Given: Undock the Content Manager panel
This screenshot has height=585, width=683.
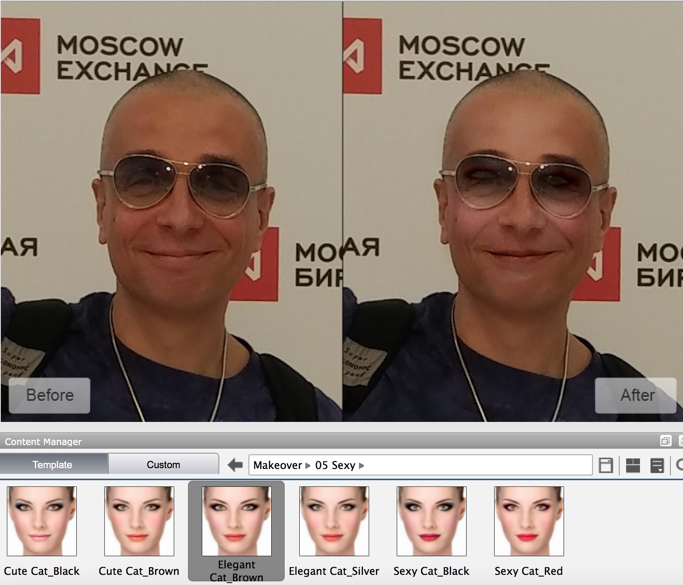Looking at the screenshot, I should [666, 441].
